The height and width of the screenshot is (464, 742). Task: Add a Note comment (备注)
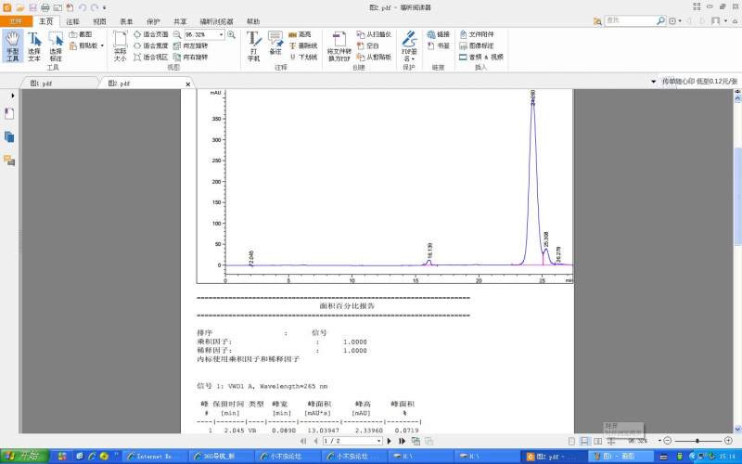(275, 44)
